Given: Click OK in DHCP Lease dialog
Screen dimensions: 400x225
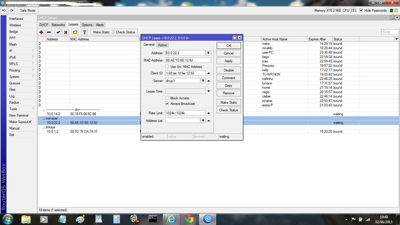Looking at the screenshot, I should [x=228, y=45].
